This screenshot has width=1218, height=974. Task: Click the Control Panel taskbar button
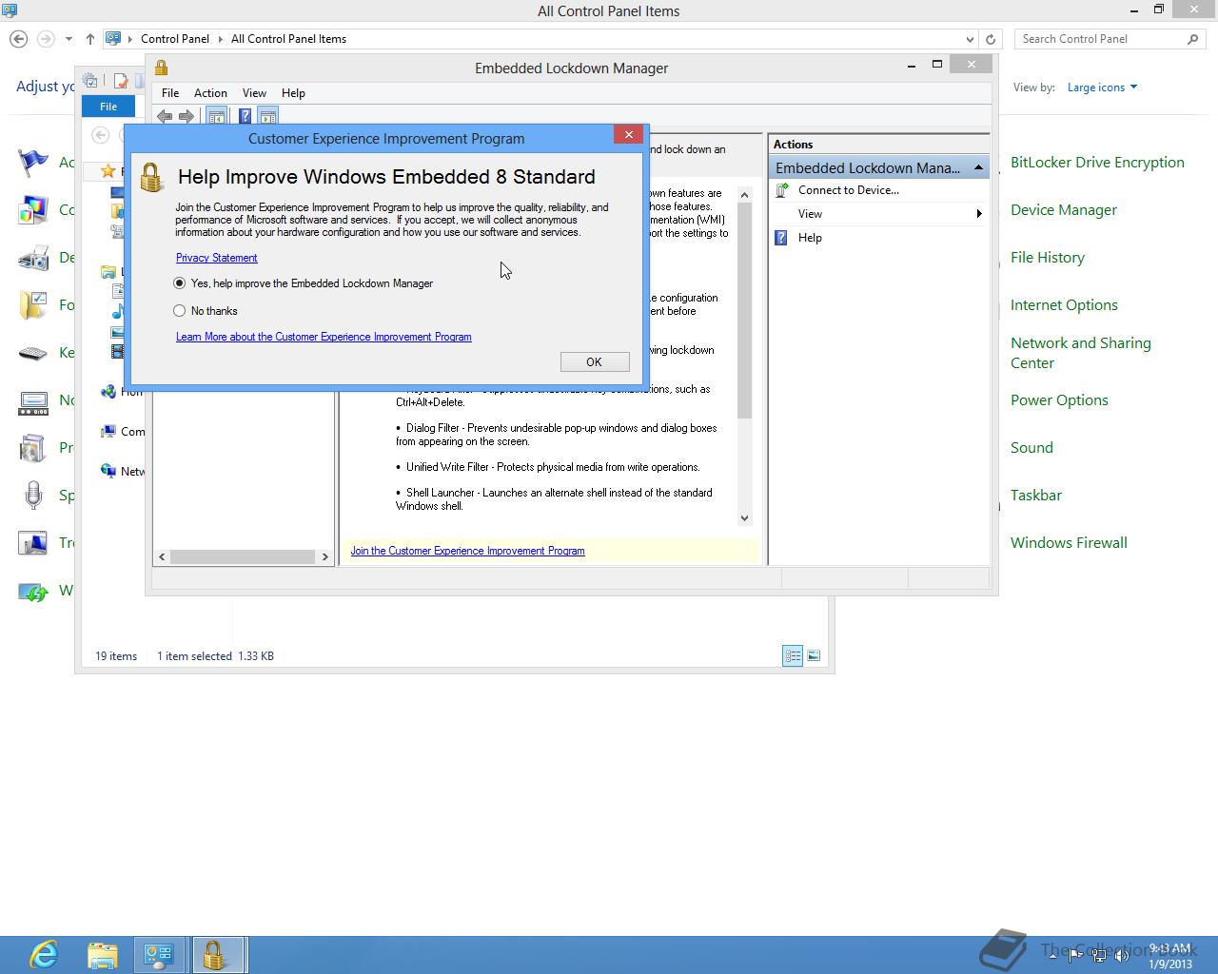pyautogui.click(x=159, y=955)
